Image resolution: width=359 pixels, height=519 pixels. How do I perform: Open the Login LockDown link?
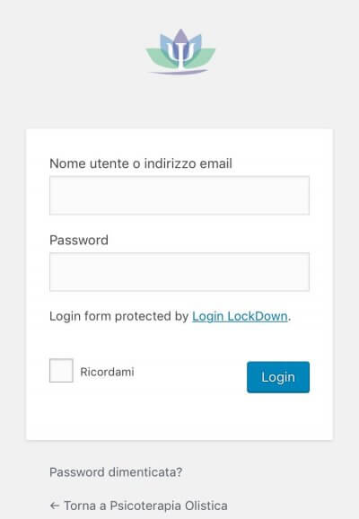(x=240, y=316)
